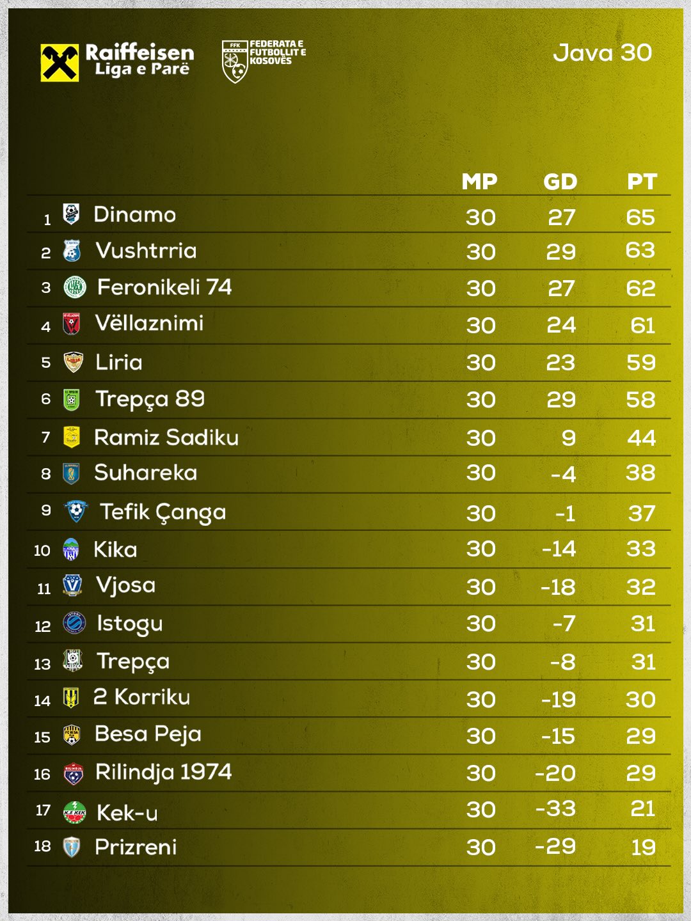The width and height of the screenshot is (691, 921).
Task: Click the Raiffeisen crossed-keys logo
Action: tap(60, 63)
